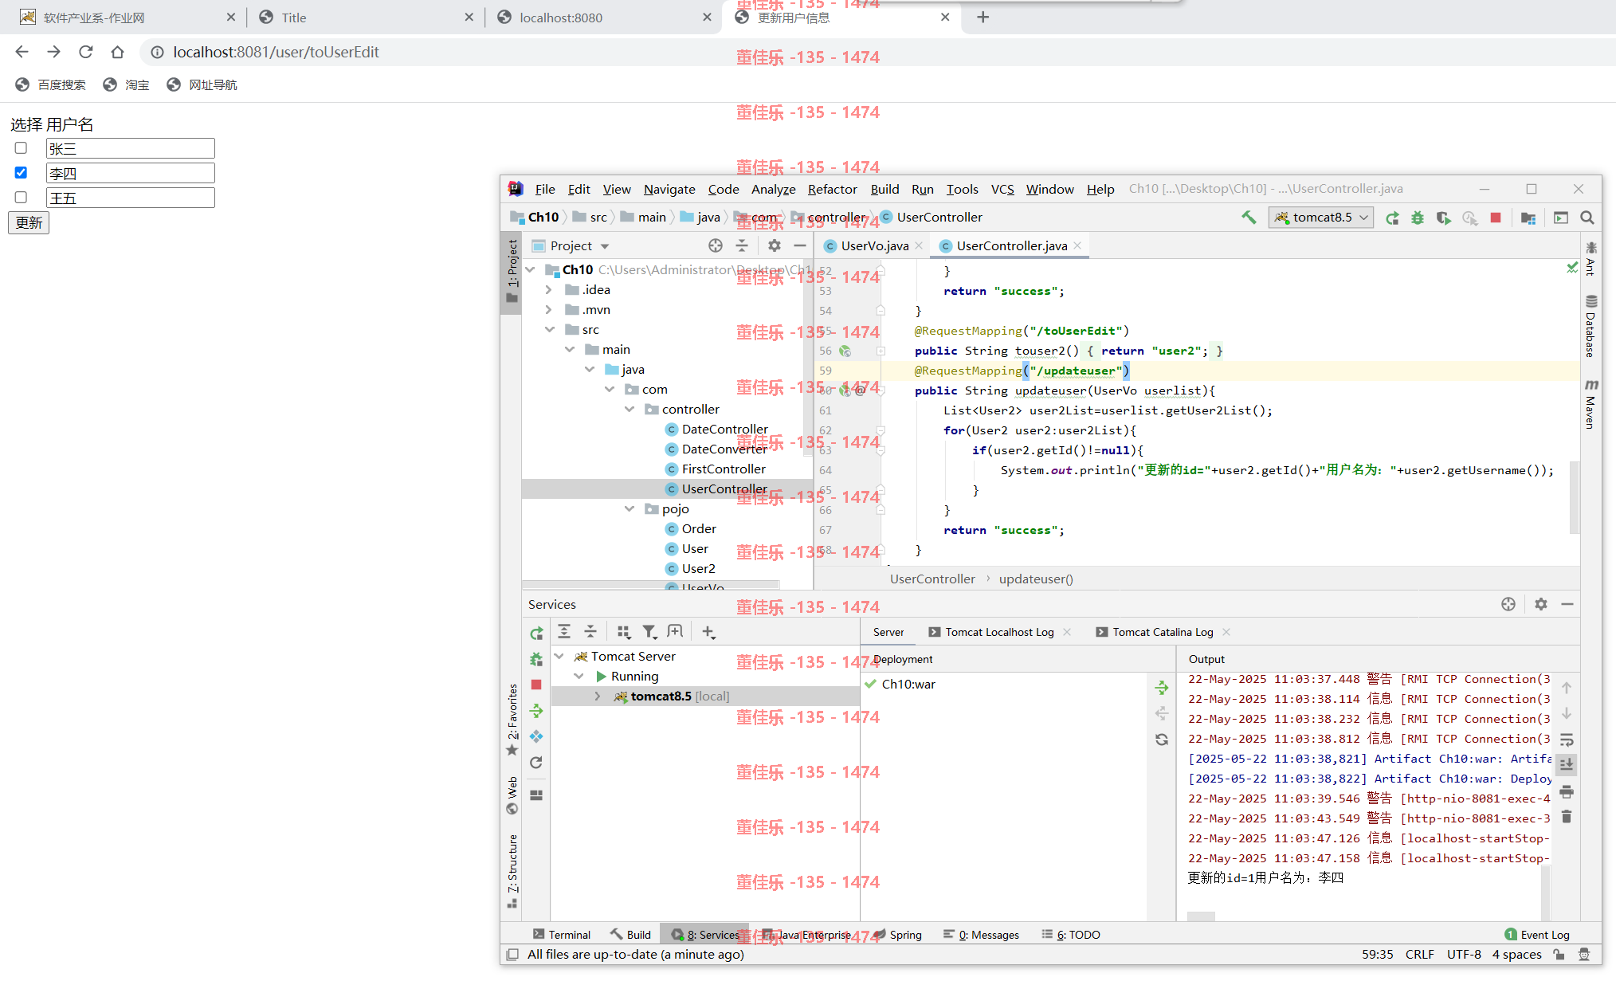Open the Spring tool window button
1616x981 pixels.
click(897, 935)
